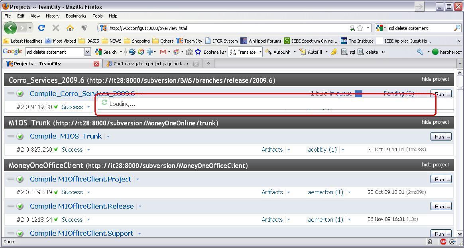Show more bookmarks with the chevron
This screenshot has height=248, width=464.
[x=459, y=41]
